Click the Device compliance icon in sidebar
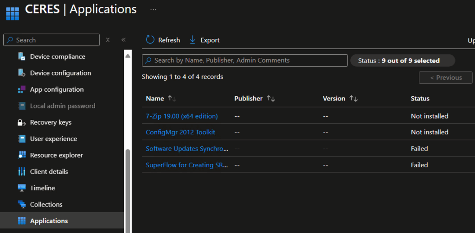The image size is (475, 233). 21,57
